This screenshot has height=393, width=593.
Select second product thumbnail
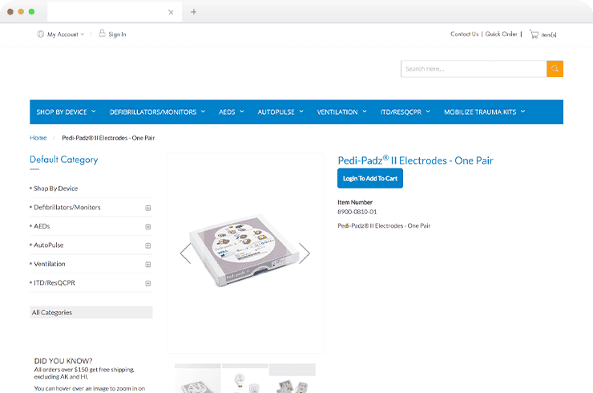click(x=245, y=379)
